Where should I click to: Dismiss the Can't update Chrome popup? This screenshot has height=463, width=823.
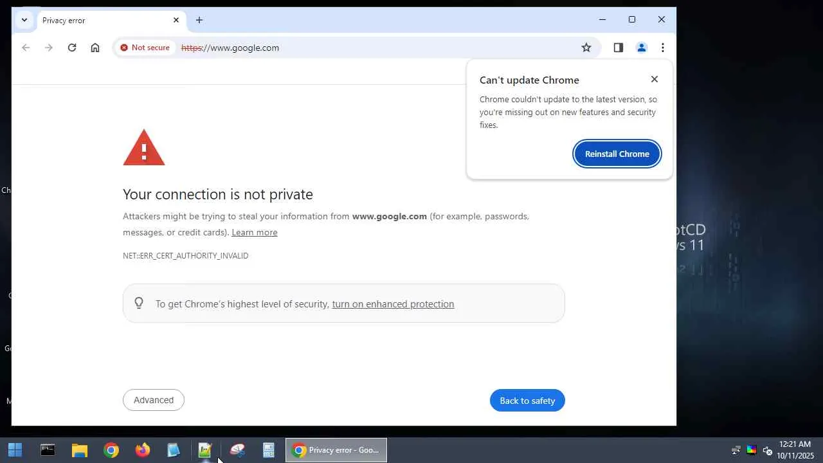coord(655,79)
